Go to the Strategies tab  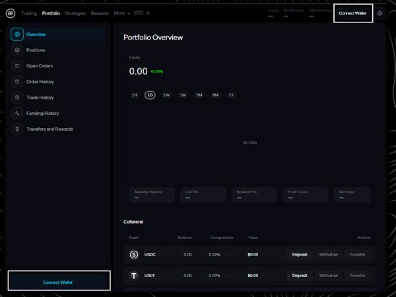(75, 13)
